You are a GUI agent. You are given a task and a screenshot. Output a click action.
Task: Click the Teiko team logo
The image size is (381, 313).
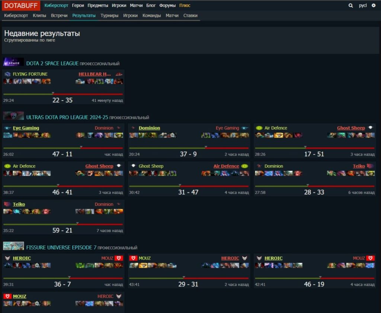point(7,204)
